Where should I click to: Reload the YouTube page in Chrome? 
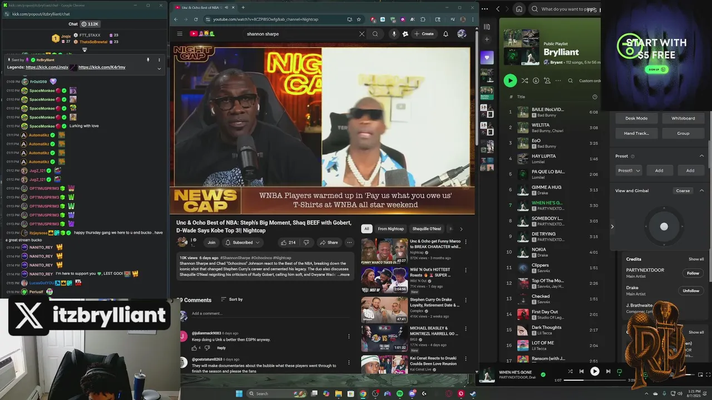(x=195, y=19)
